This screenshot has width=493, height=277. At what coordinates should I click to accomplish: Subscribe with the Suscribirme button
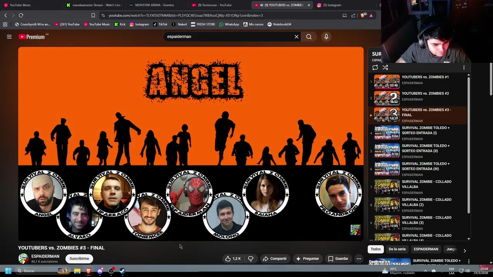click(x=79, y=259)
